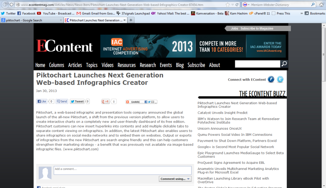Go forward using the browser forward arrow
326x188 pixels.
(x=11, y=4)
